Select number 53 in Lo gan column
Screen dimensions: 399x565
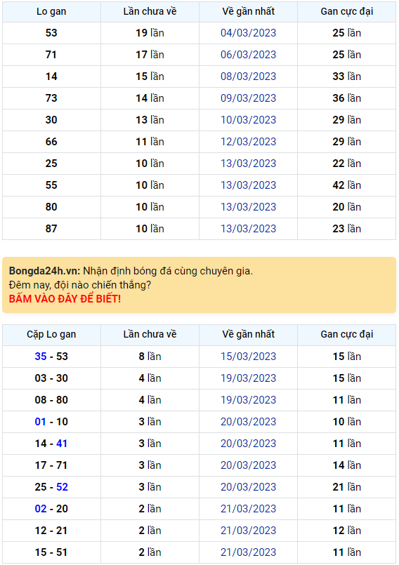pyautogui.click(x=51, y=33)
